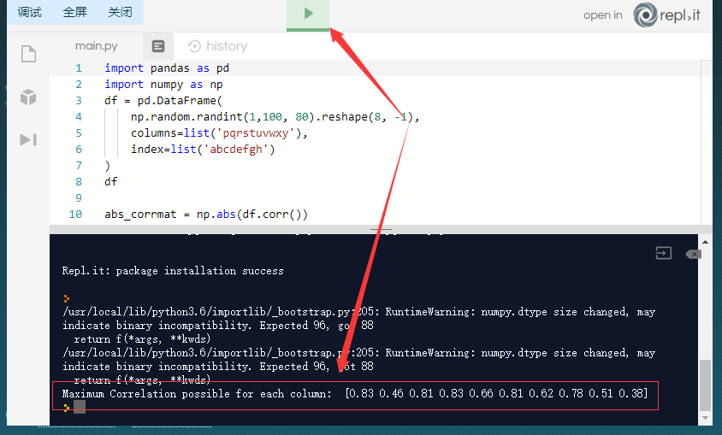722x435 pixels.
Task: Place cursor at console input prompt
Action: 80,407
